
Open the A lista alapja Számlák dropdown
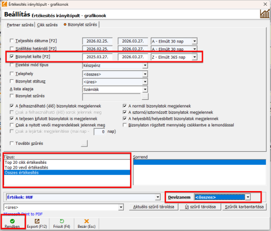point(145,89)
